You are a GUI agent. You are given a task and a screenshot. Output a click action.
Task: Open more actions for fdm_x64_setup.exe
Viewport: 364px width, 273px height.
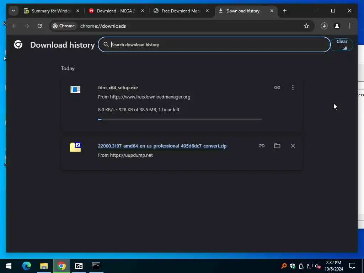(x=293, y=87)
